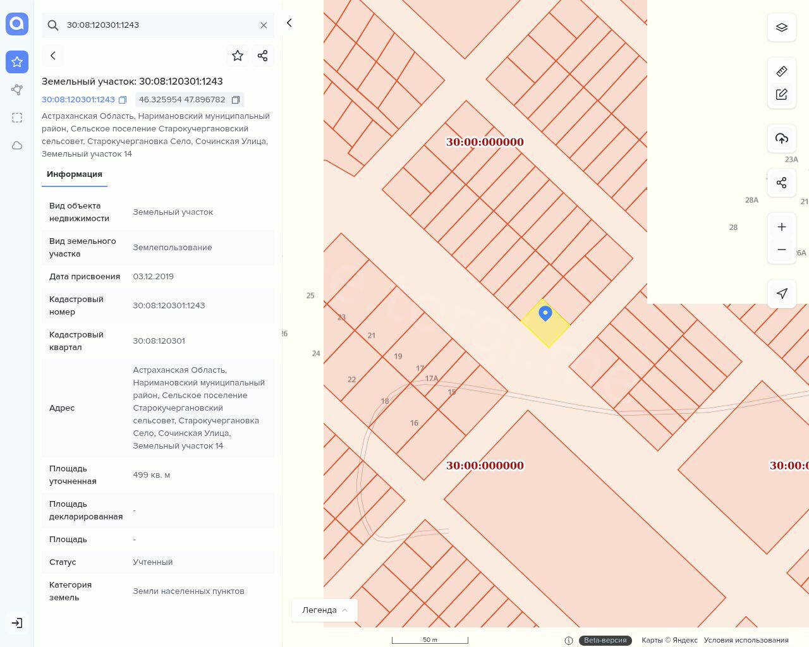
Task: Go back with the left arrow button
Action: coord(53,56)
